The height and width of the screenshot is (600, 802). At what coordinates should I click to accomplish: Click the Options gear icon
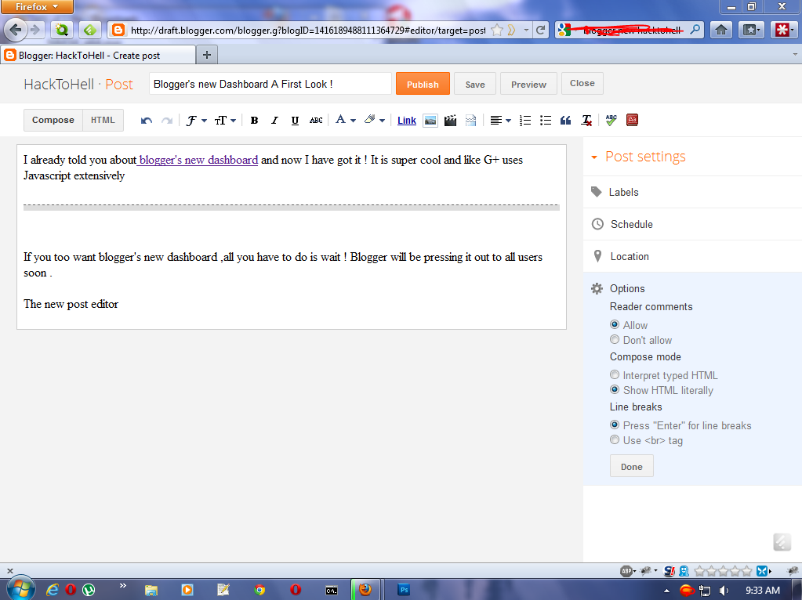coord(597,288)
